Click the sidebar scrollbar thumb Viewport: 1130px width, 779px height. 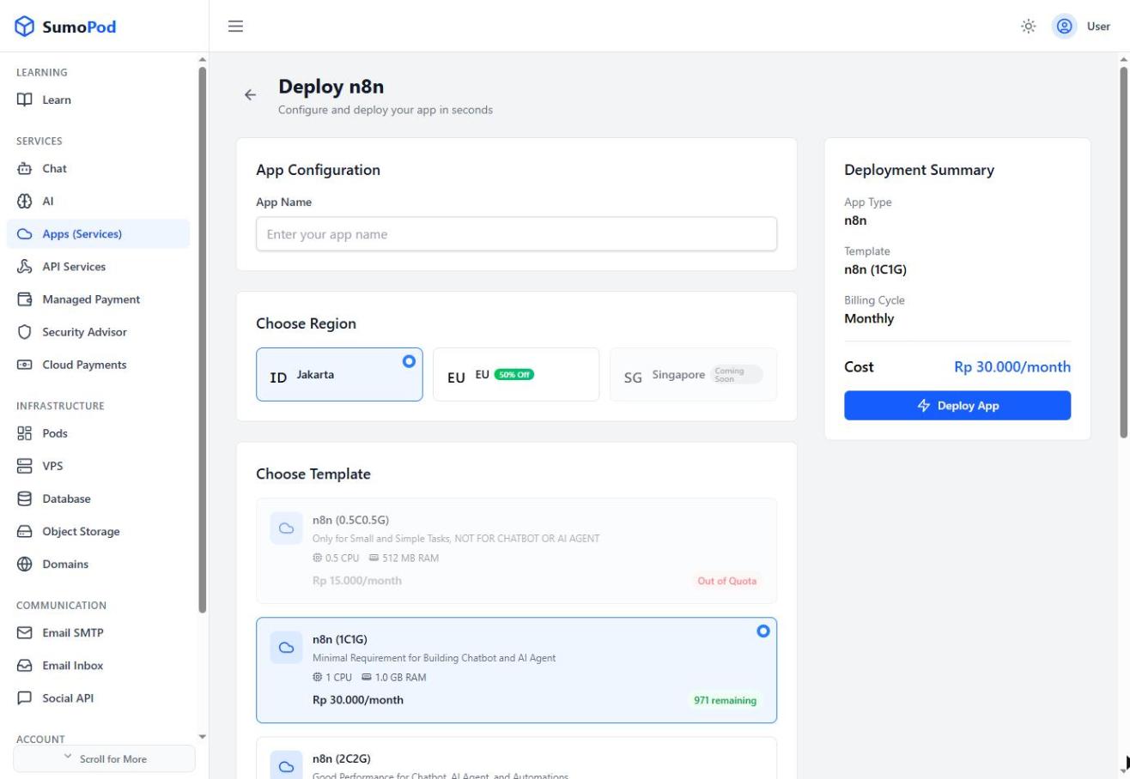[x=203, y=339]
